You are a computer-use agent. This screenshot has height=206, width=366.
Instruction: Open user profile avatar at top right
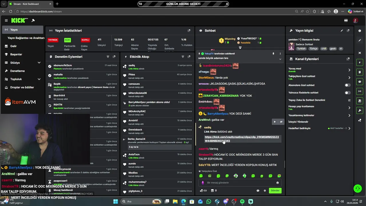click(355, 21)
